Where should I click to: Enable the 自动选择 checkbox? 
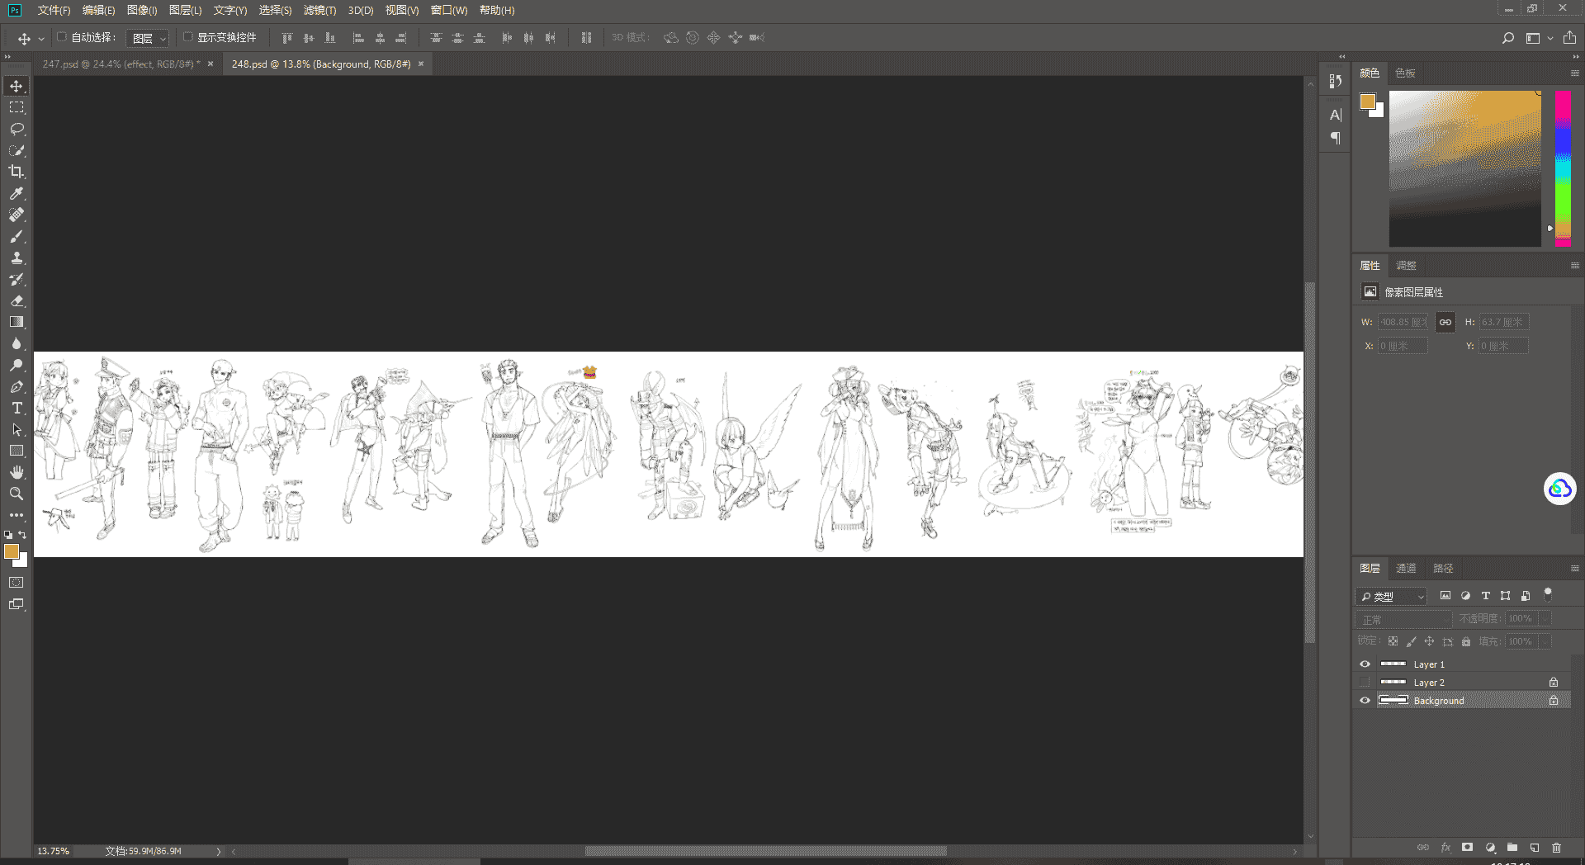coord(61,37)
